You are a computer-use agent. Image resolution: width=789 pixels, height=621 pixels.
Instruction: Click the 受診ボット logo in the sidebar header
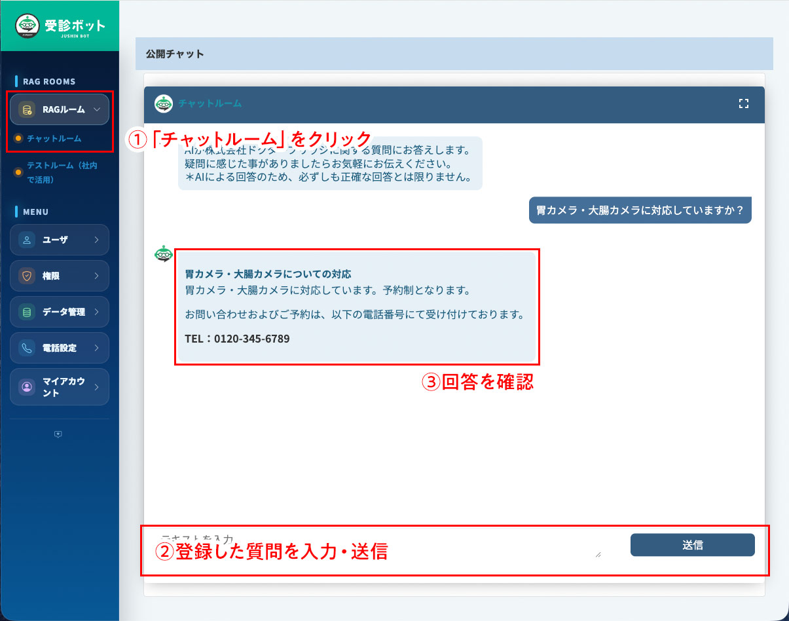coord(60,26)
